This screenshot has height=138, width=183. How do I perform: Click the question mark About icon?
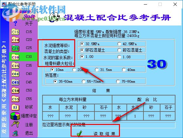15,23
